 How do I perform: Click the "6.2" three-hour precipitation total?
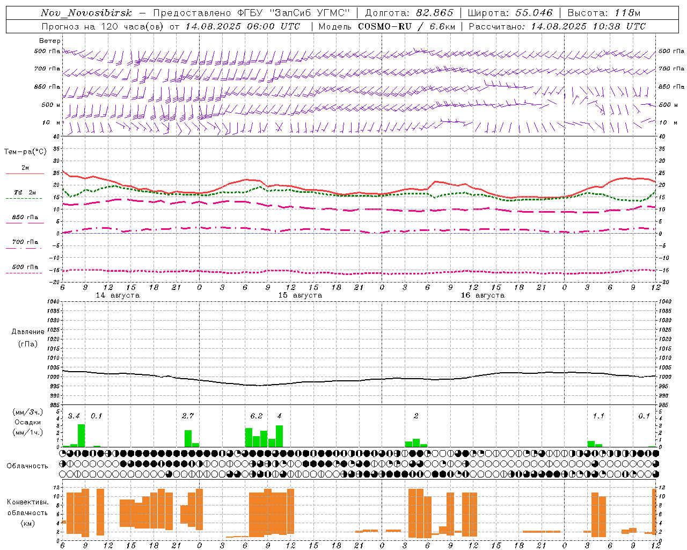click(x=257, y=416)
